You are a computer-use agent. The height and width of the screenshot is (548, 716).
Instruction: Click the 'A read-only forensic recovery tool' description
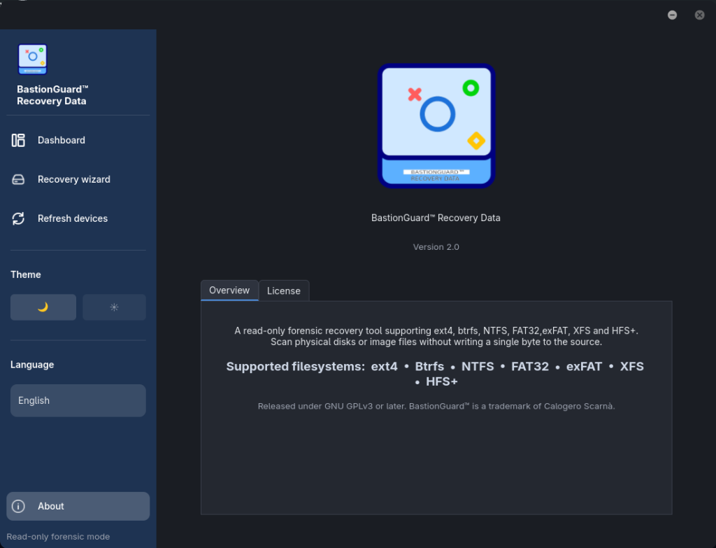436,337
